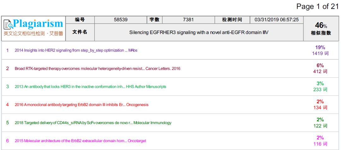Image resolution: width=341 pixels, height=150 pixels.
Task: Click the detection time 03/31/2019 06:57:25
Action: pos(276,20)
